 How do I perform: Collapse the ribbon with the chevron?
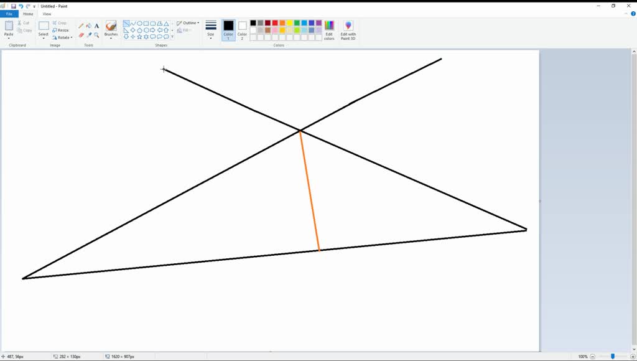[x=626, y=14]
